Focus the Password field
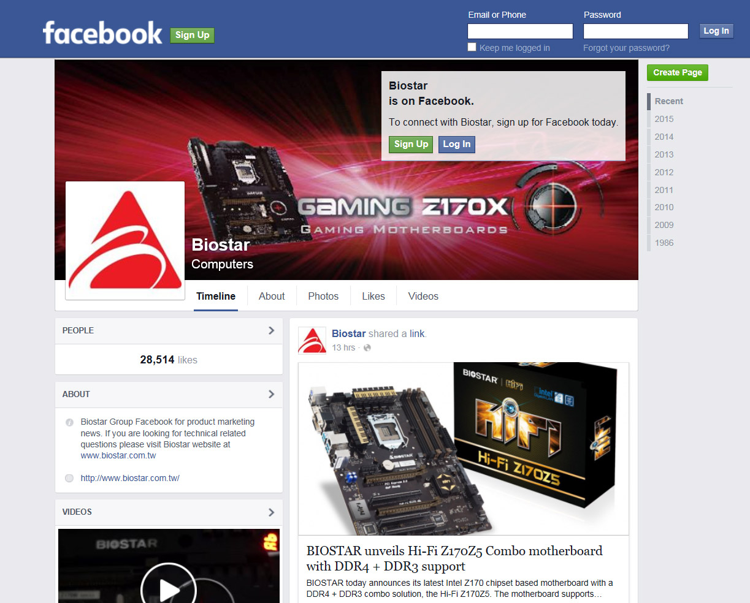 [636, 31]
